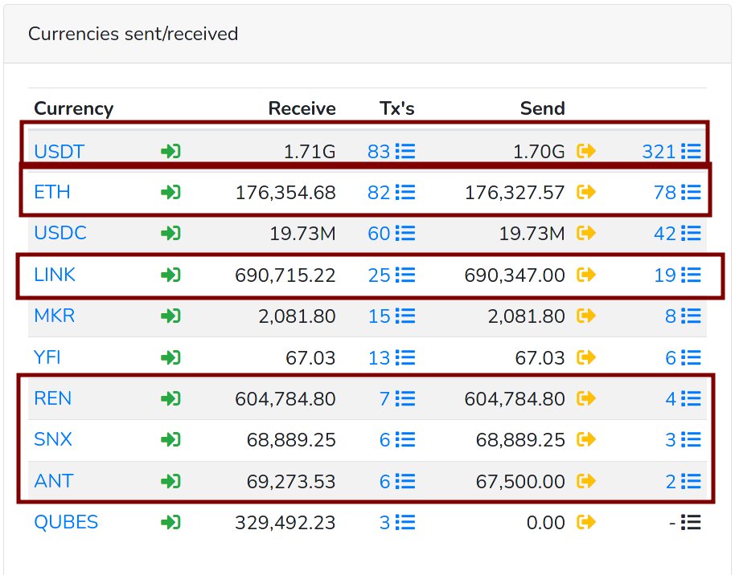Open the YFI currency link
Viewport: 735px width, 575px height.
click(47, 357)
